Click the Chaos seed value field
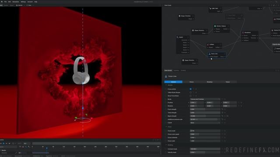The width and height of the screenshot is (280, 157). (205, 141)
